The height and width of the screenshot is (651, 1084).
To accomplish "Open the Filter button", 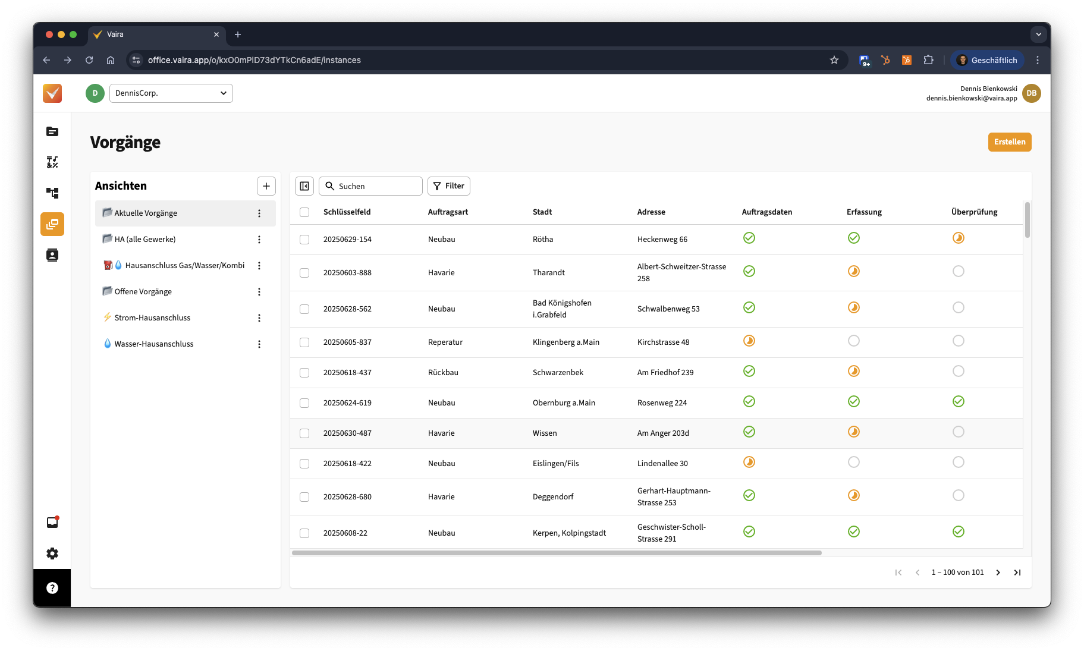I will click(449, 186).
